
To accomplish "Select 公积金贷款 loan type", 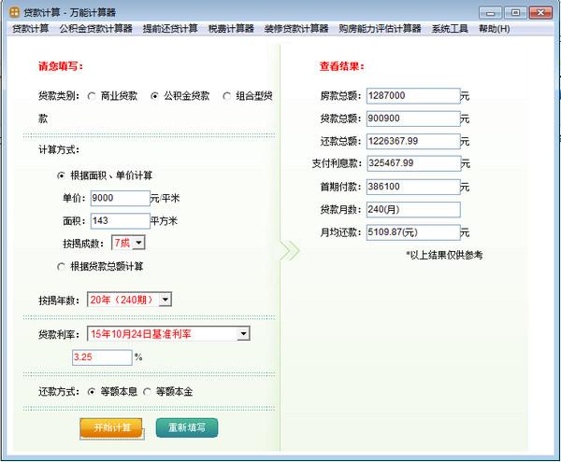I will click(x=154, y=96).
